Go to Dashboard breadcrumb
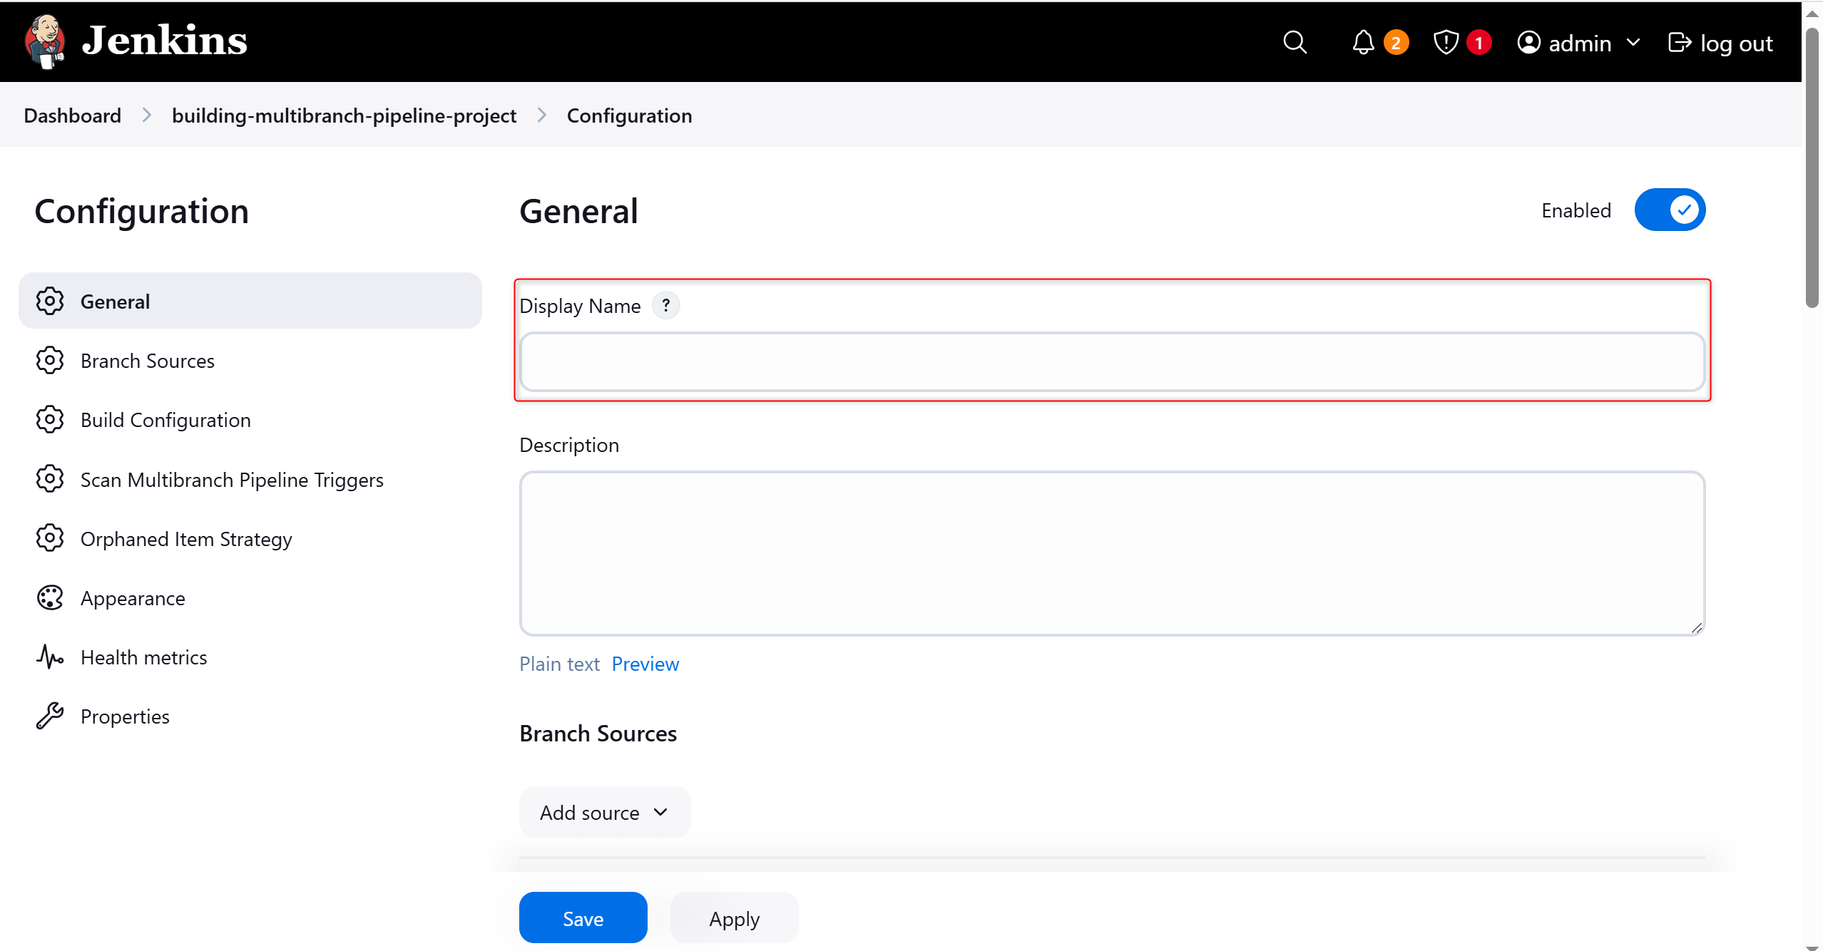 (x=73, y=115)
